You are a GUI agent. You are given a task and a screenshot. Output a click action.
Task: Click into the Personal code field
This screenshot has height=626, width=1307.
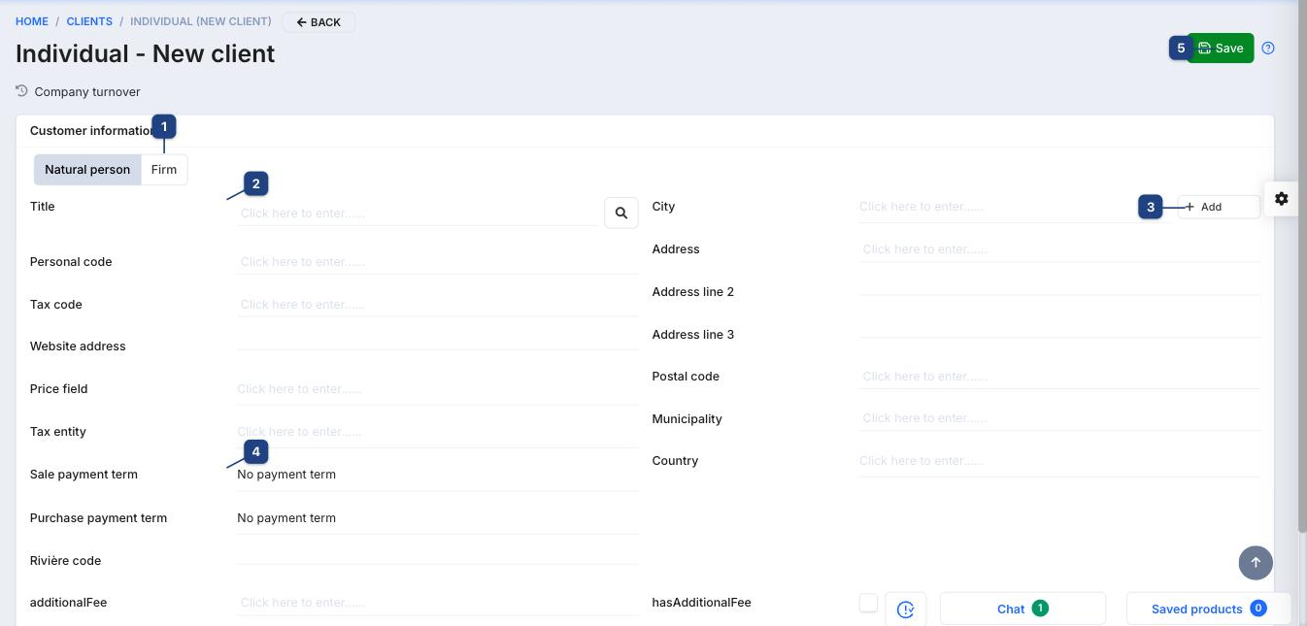click(x=437, y=262)
